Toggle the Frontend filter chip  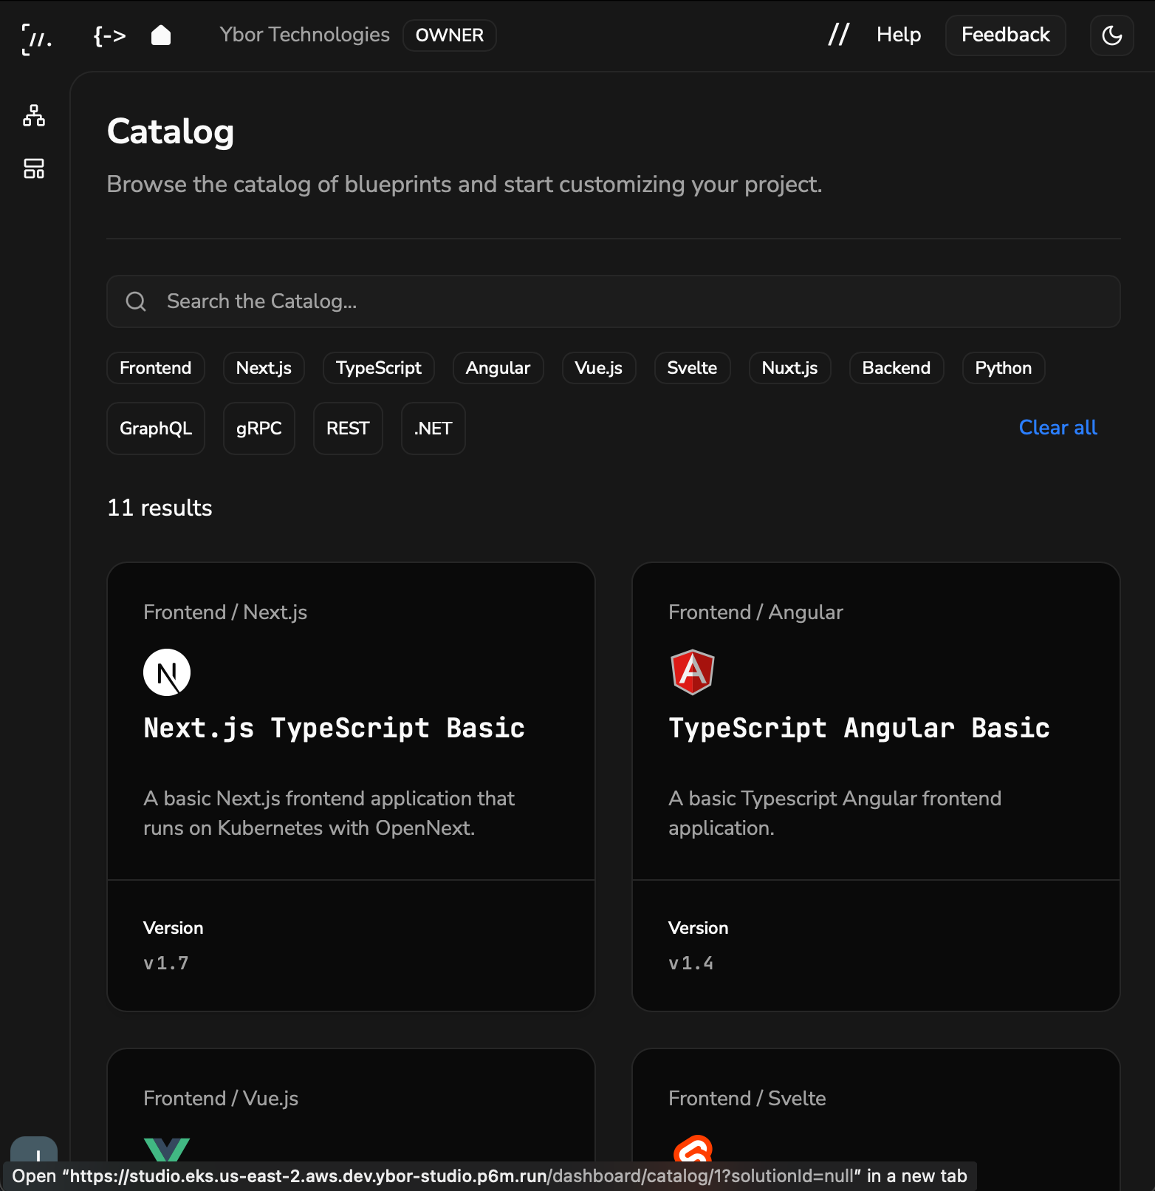point(156,368)
